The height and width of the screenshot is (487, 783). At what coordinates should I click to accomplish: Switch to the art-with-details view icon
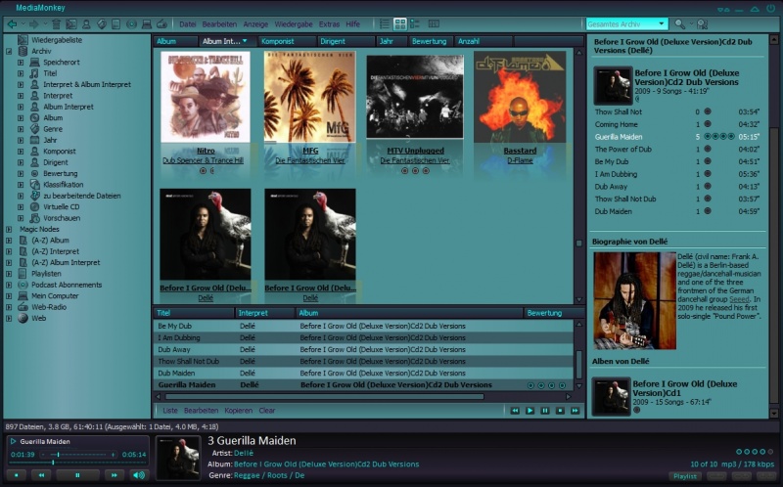(x=414, y=23)
